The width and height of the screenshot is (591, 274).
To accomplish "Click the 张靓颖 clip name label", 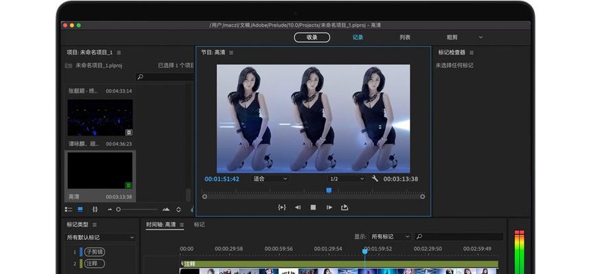I will [83, 91].
